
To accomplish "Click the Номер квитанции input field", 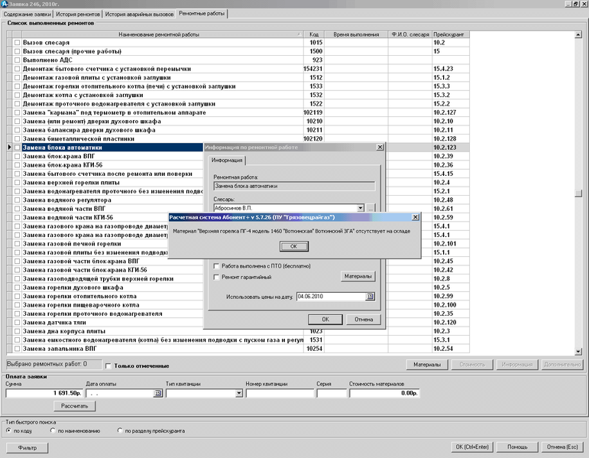I will 280,393.
